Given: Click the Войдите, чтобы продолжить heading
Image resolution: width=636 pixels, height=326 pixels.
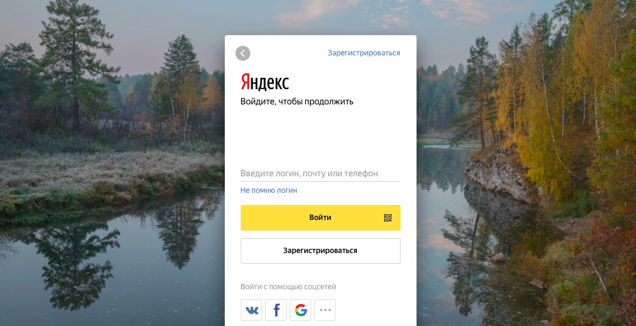Looking at the screenshot, I should click(x=297, y=101).
